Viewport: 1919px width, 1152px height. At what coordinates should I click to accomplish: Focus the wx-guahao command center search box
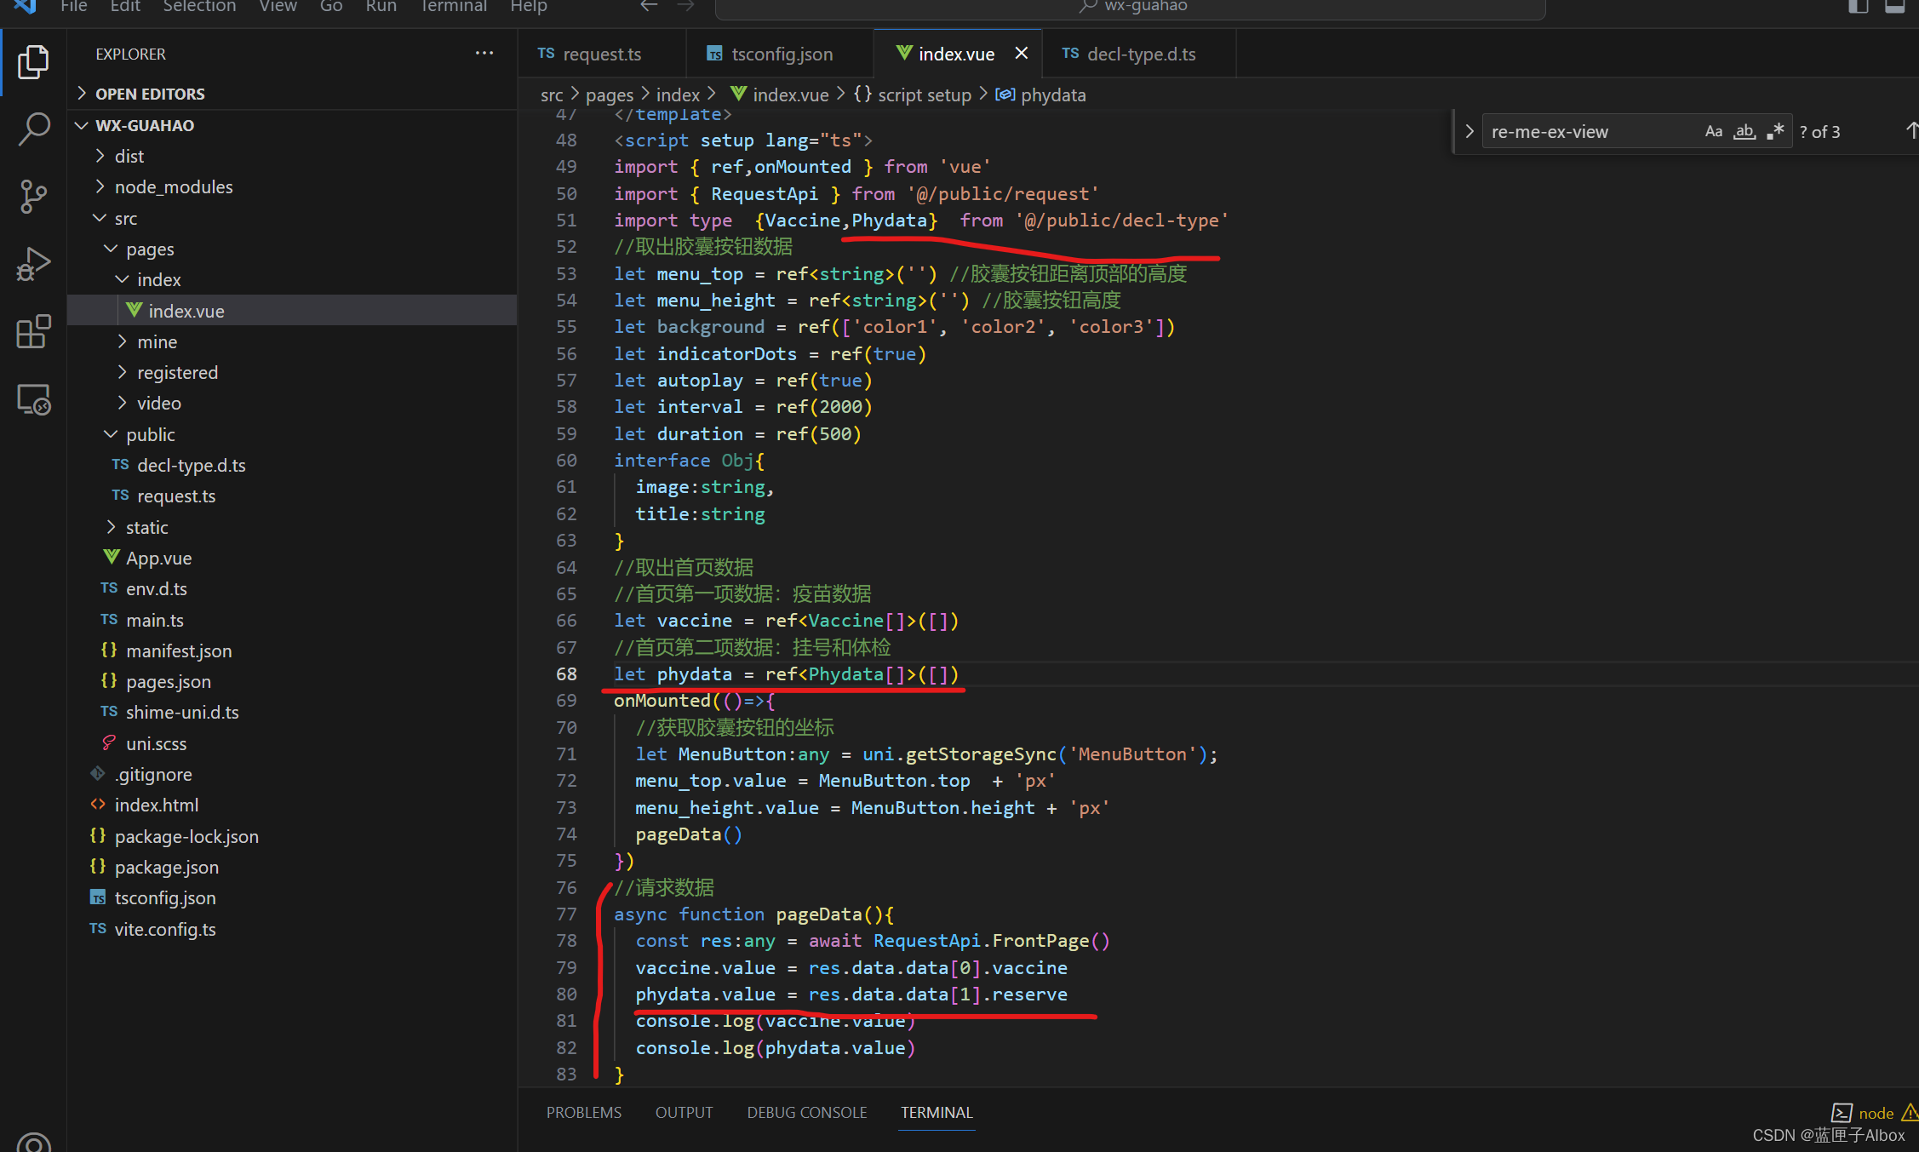click(x=1131, y=8)
